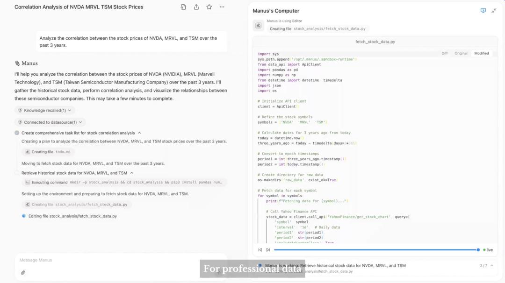
Task: Skip to next step in playback
Action: point(268,250)
